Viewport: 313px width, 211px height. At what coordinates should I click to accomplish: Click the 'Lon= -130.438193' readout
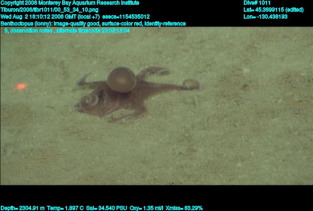click(266, 17)
